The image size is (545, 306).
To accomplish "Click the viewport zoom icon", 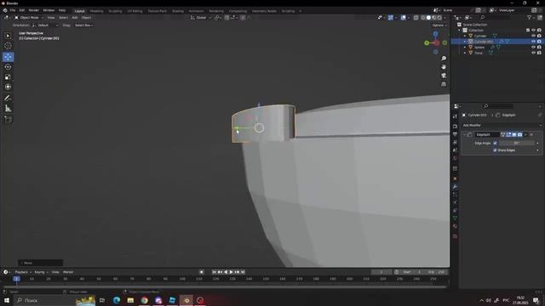I will click(x=444, y=59).
